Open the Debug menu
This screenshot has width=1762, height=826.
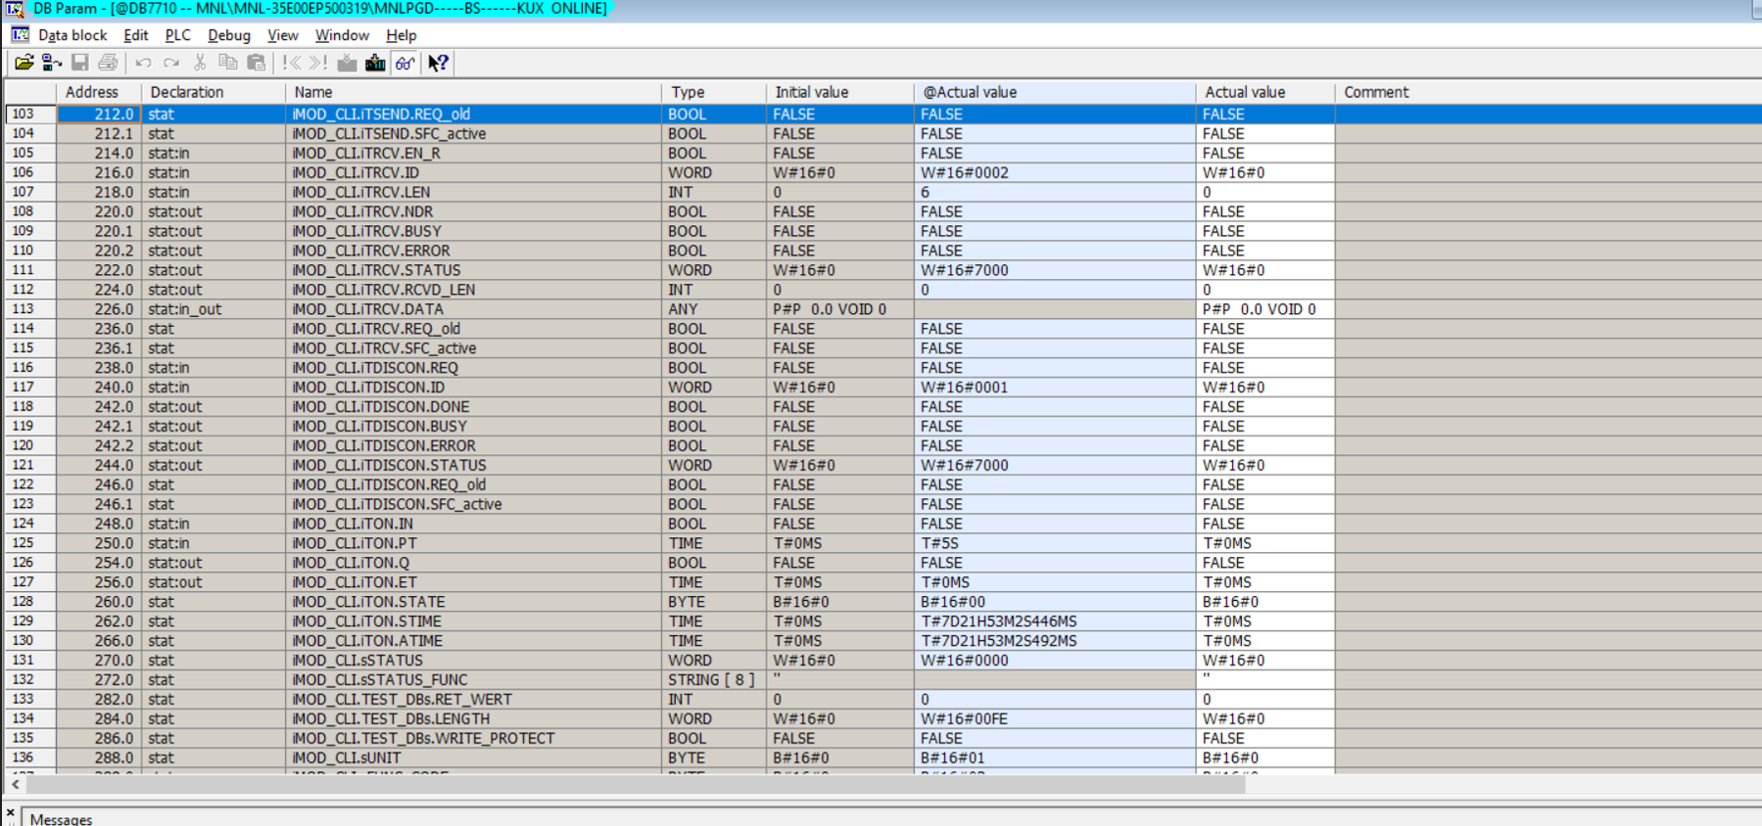click(x=228, y=35)
